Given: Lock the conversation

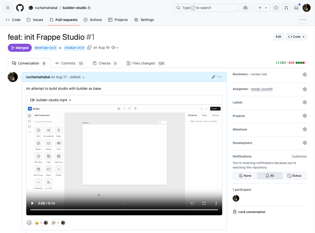Looking at the screenshot, I should click(249, 212).
